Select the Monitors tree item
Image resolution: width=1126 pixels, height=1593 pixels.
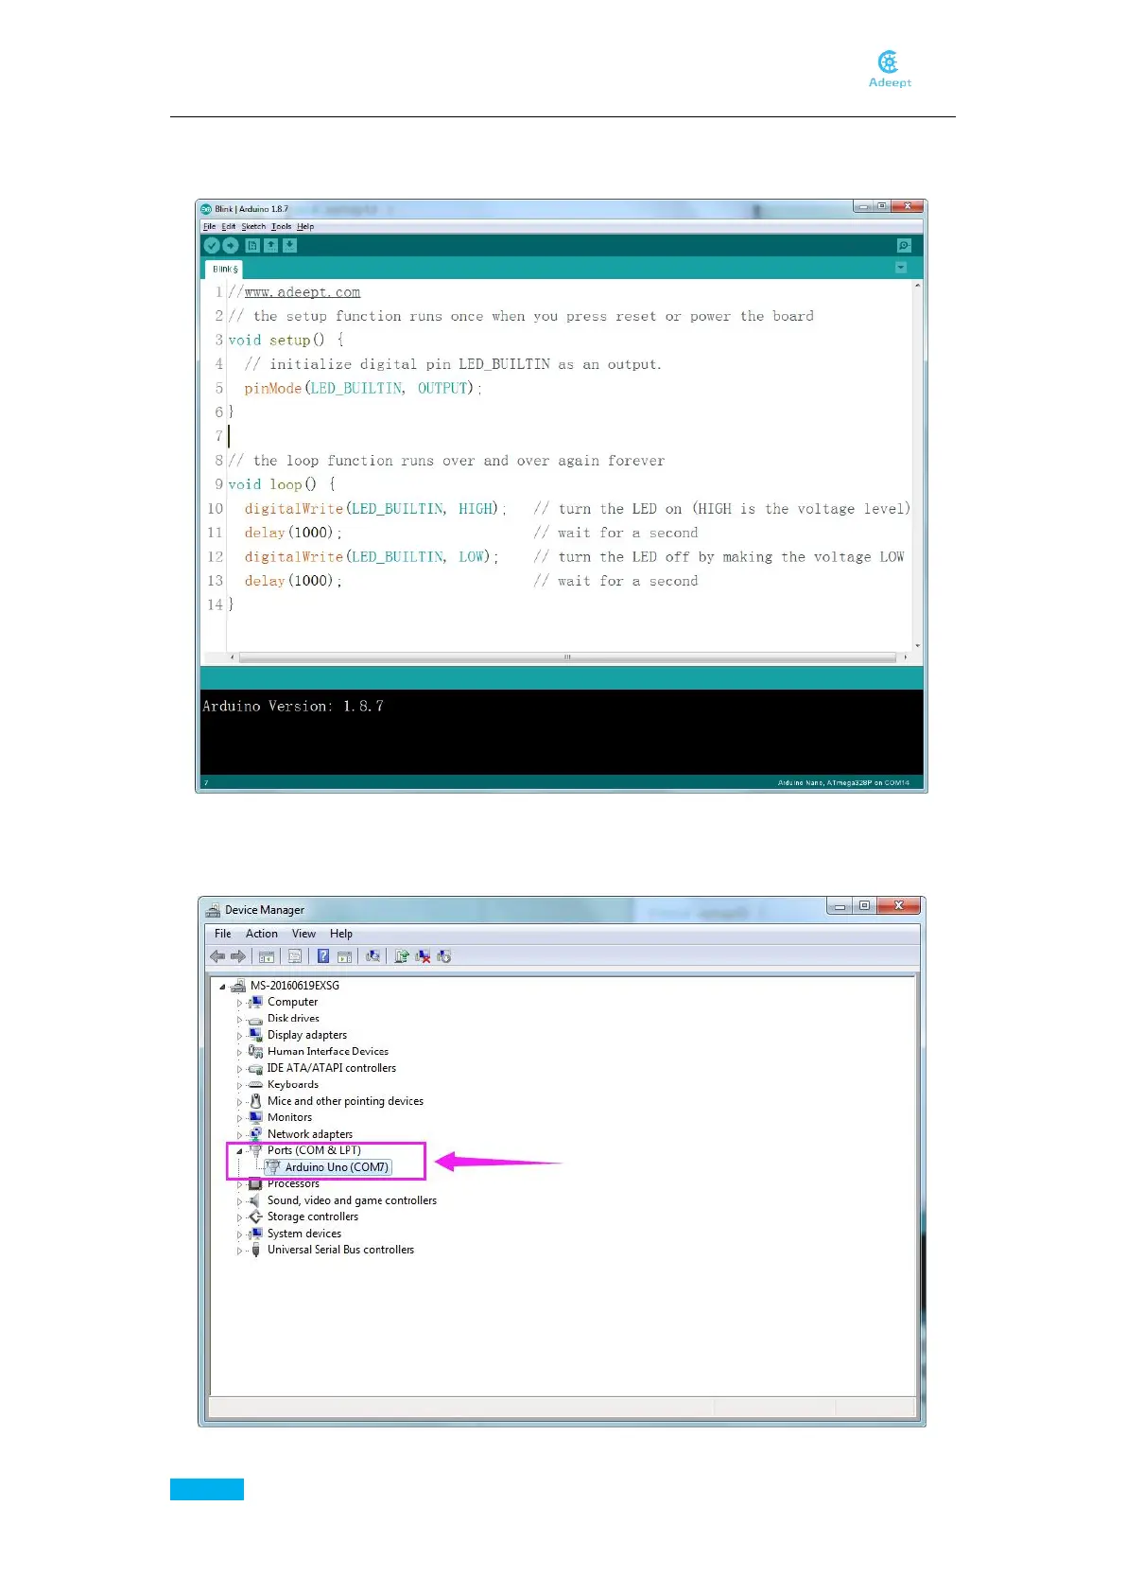(x=289, y=1117)
